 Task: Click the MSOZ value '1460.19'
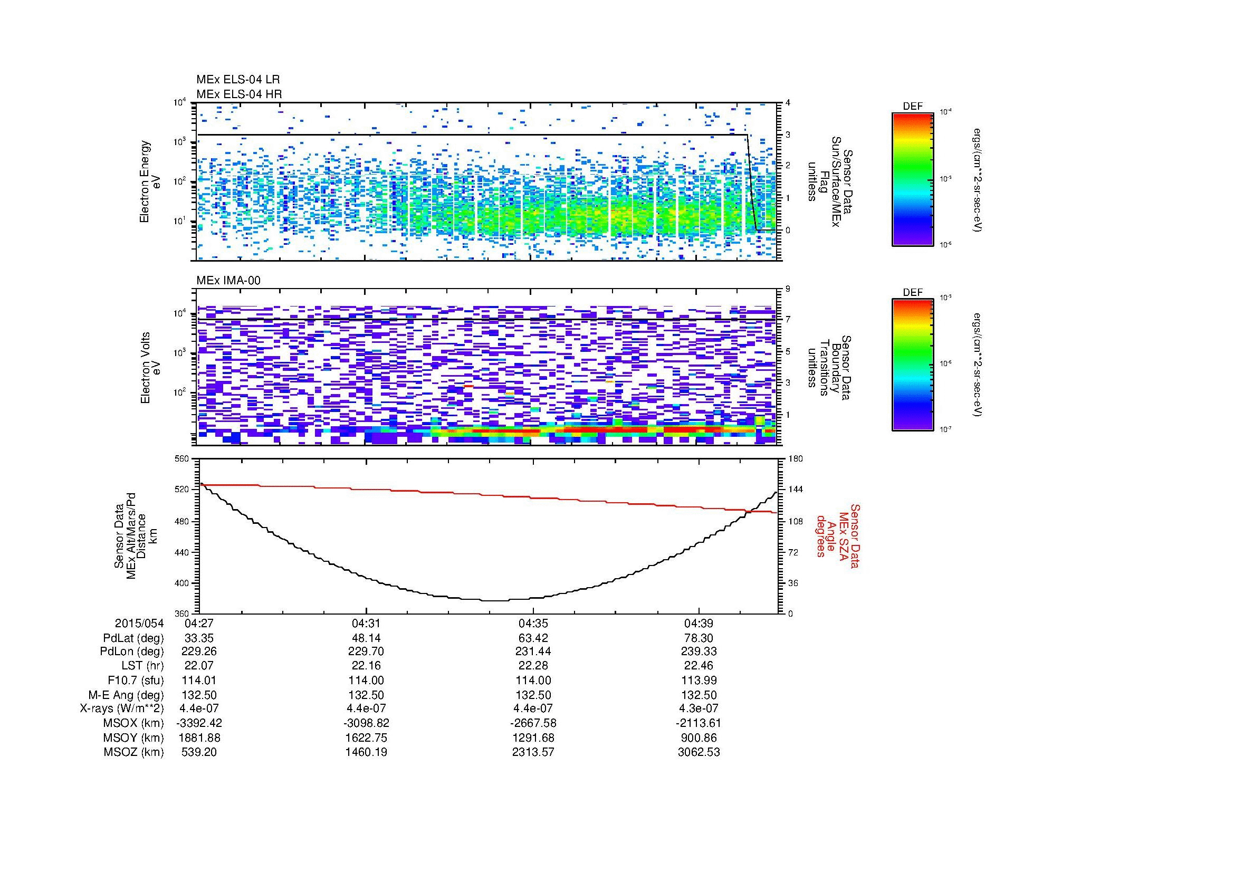(366, 752)
